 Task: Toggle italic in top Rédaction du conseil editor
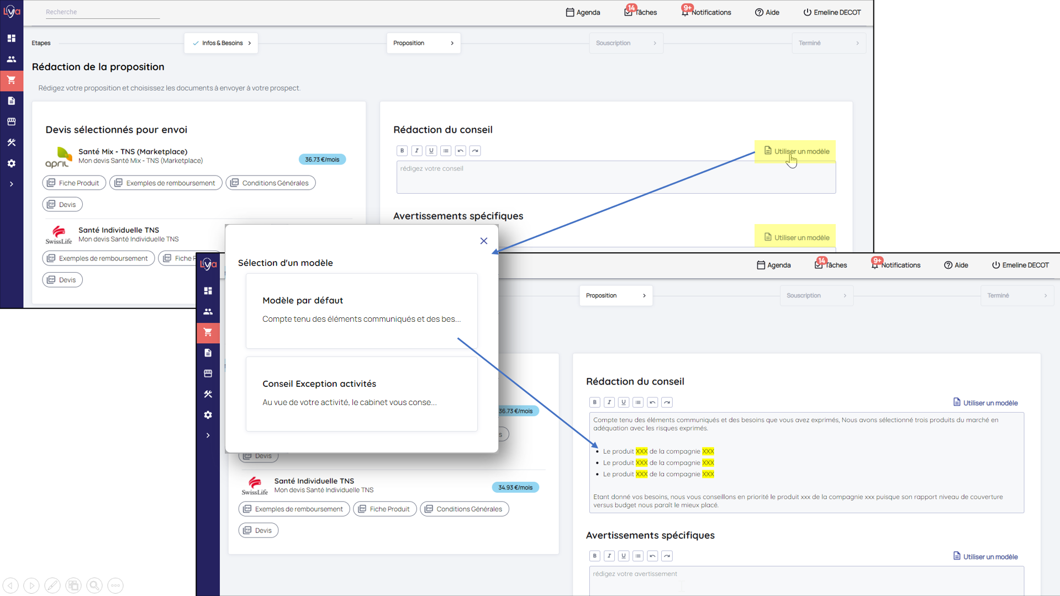[x=416, y=151]
